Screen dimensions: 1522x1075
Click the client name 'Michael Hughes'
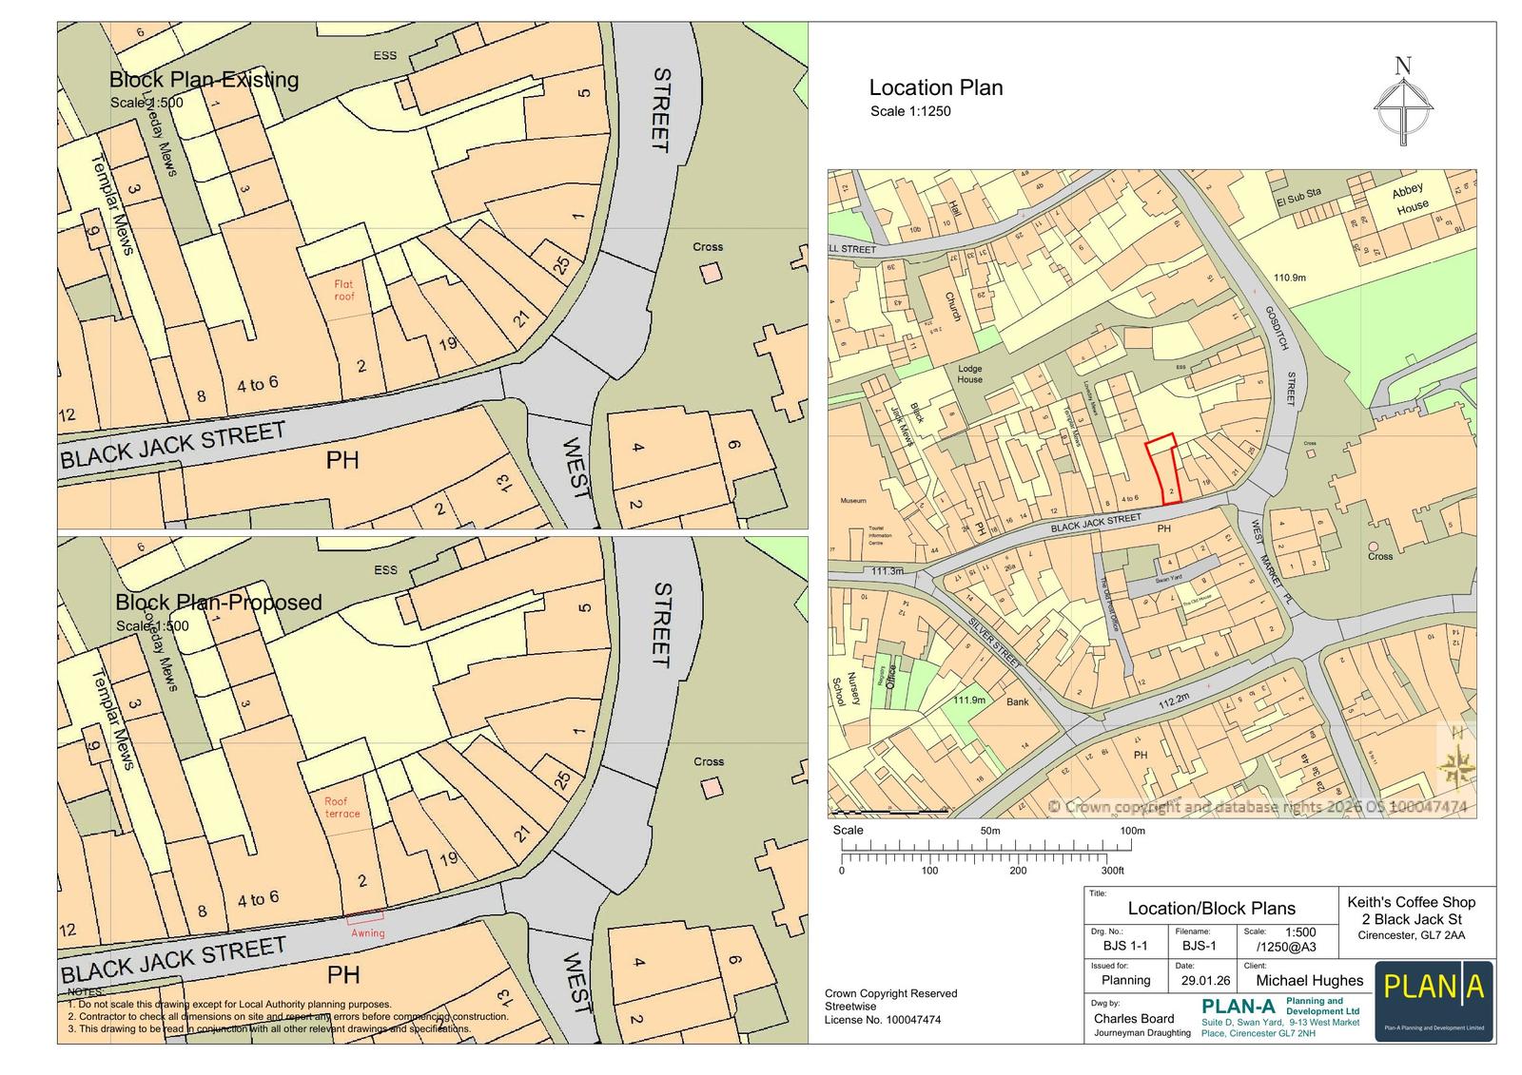[x=1309, y=980]
